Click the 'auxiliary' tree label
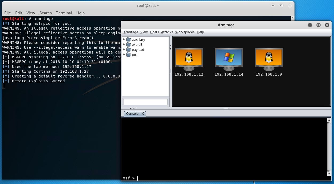334x184 pixels. [x=138, y=39]
